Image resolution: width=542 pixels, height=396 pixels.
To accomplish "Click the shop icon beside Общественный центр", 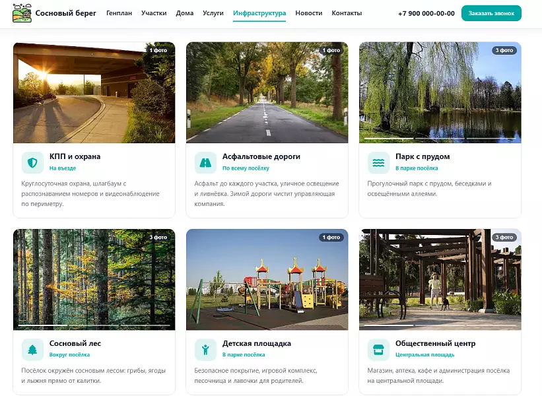I will pyautogui.click(x=378, y=350).
